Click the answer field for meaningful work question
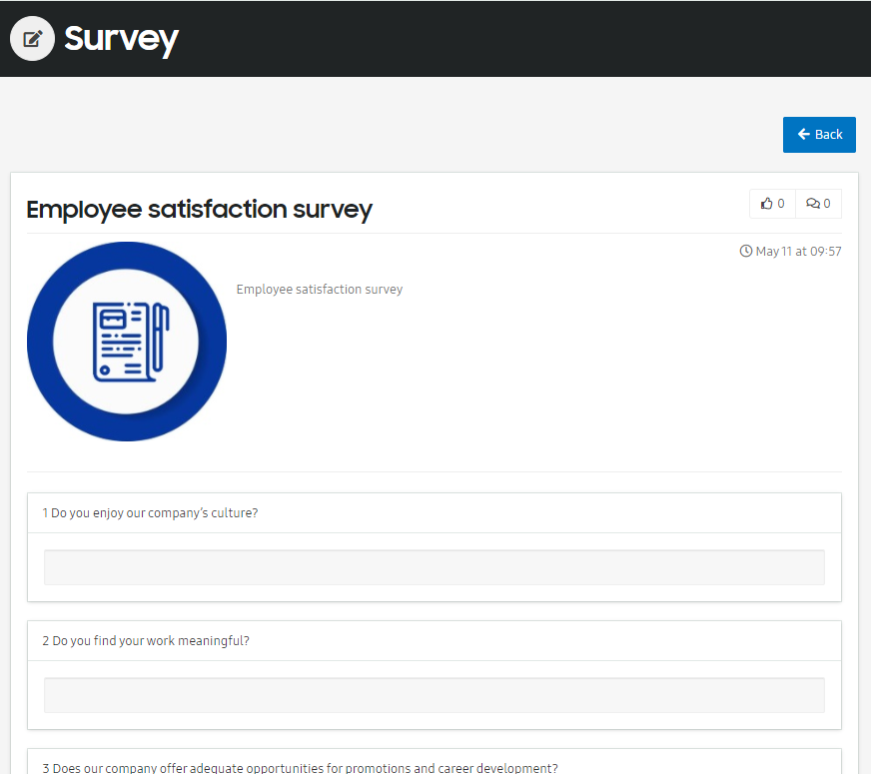Viewport: 871px width, 774px height. point(434,694)
